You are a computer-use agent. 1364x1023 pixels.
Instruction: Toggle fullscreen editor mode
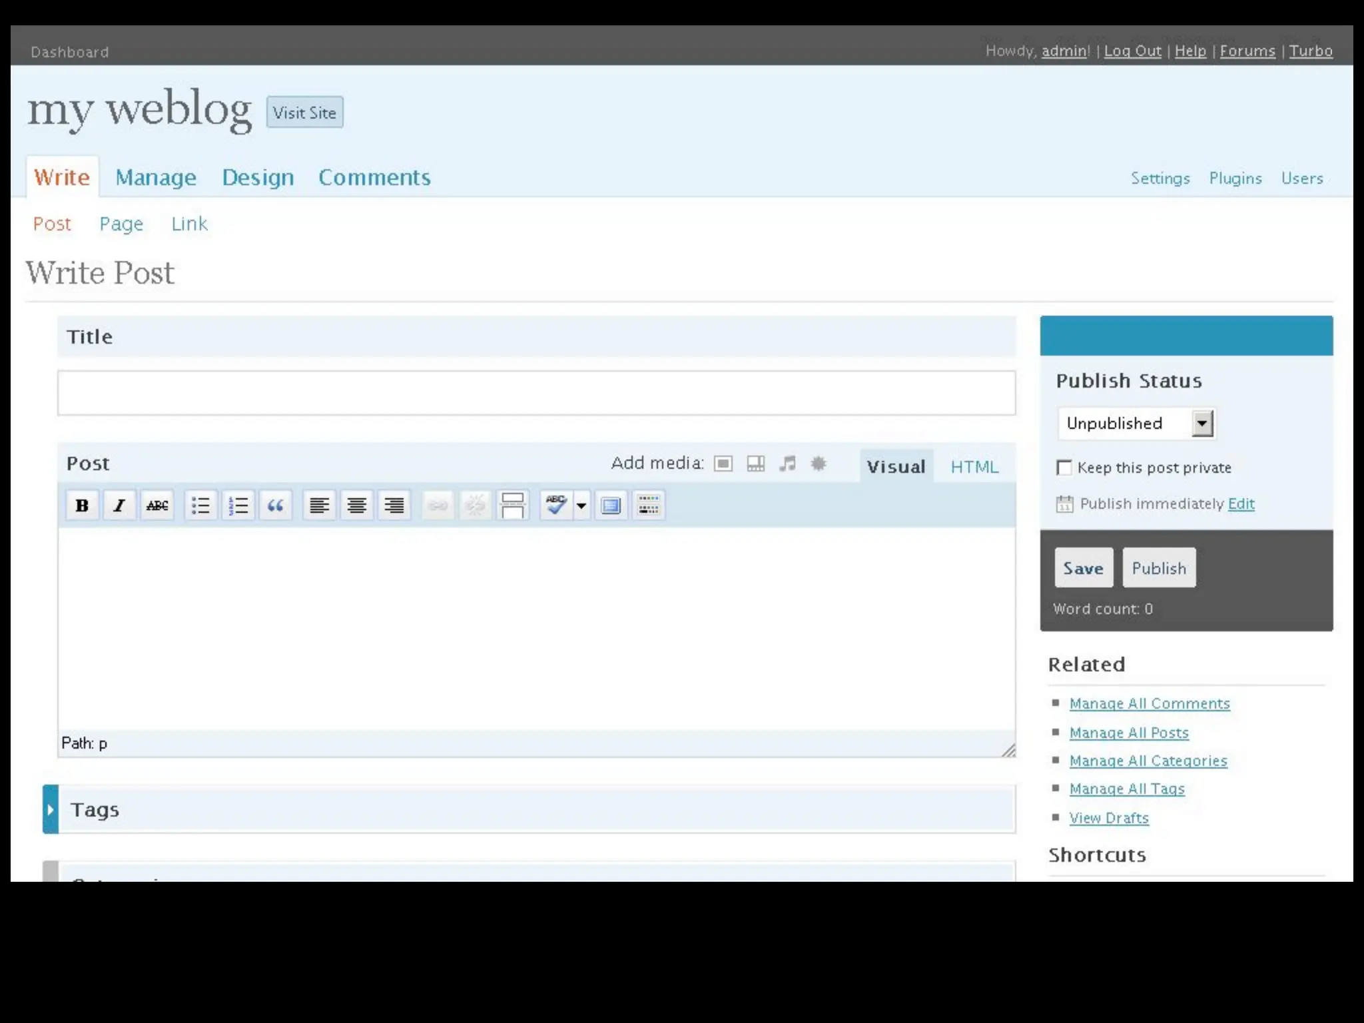pyautogui.click(x=611, y=506)
